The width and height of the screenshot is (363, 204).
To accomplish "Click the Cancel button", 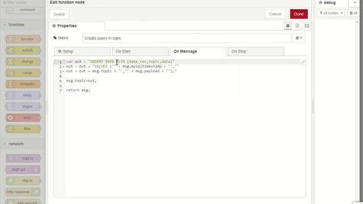I will [275, 14].
